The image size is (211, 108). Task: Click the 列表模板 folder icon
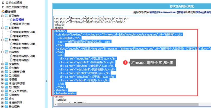click(7, 40)
